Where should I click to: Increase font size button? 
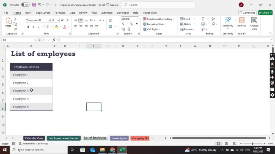(62, 21)
